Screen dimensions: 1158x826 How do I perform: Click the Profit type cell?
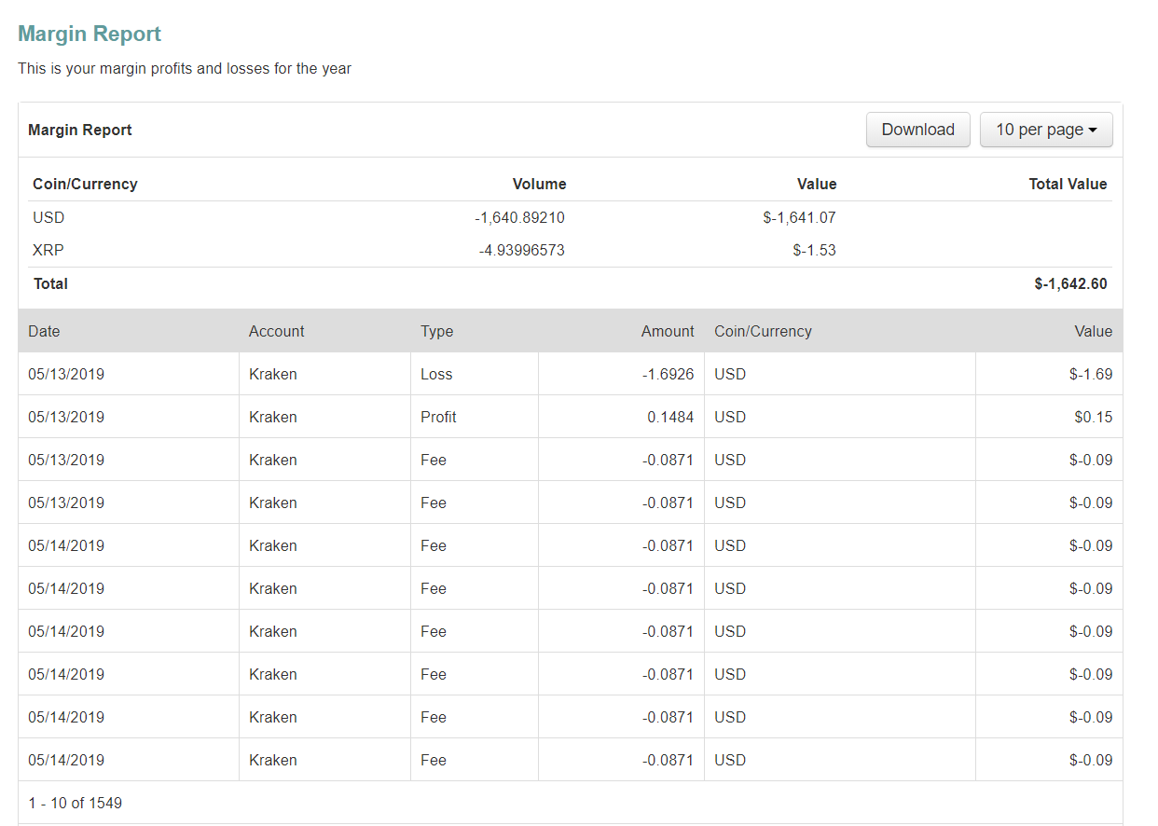438,417
